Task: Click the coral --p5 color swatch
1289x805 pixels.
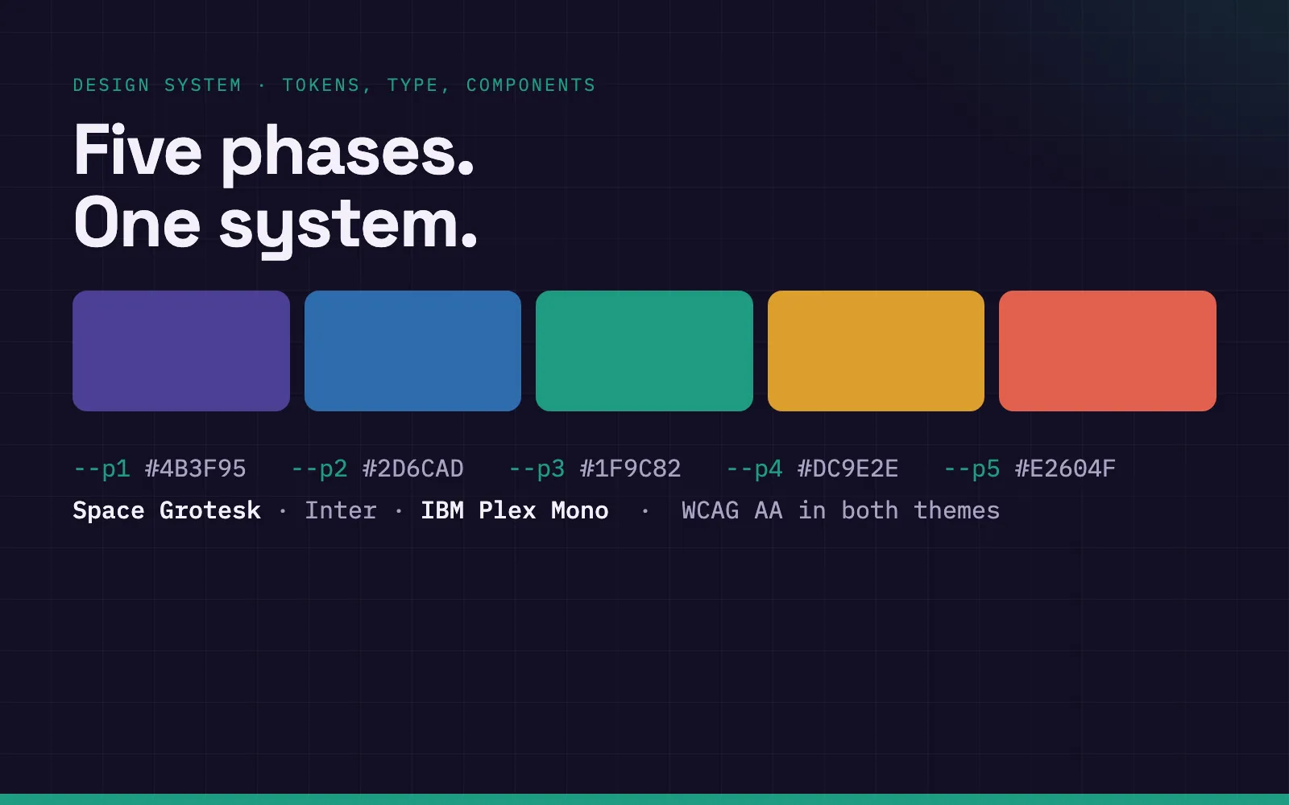Action: tap(1108, 351)
